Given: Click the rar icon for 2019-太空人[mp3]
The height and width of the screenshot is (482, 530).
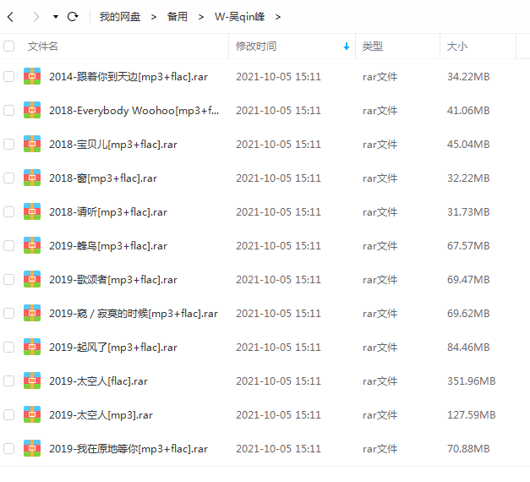Looking at the screenshot, I should click(x=32, y=414).
